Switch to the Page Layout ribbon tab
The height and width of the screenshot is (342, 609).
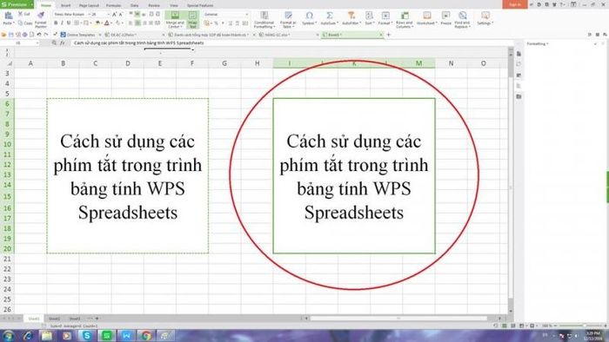[89, 5]
